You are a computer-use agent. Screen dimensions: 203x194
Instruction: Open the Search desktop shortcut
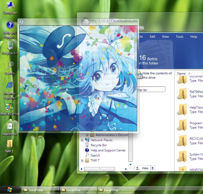click(10, 65)
